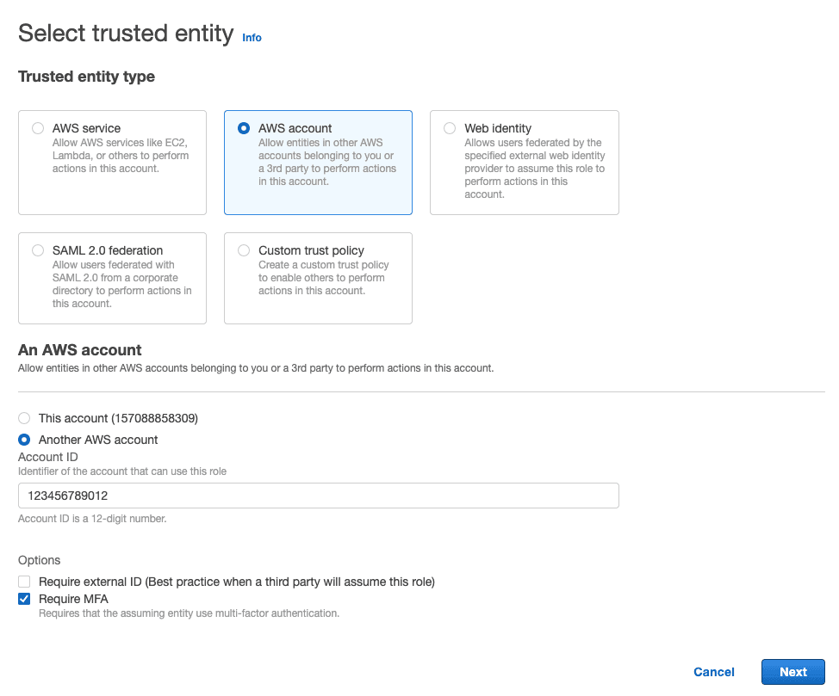Screen dimensions: 839x696
Task: Choose the Custom trust policy radio button
Action: tap(244, 250)
